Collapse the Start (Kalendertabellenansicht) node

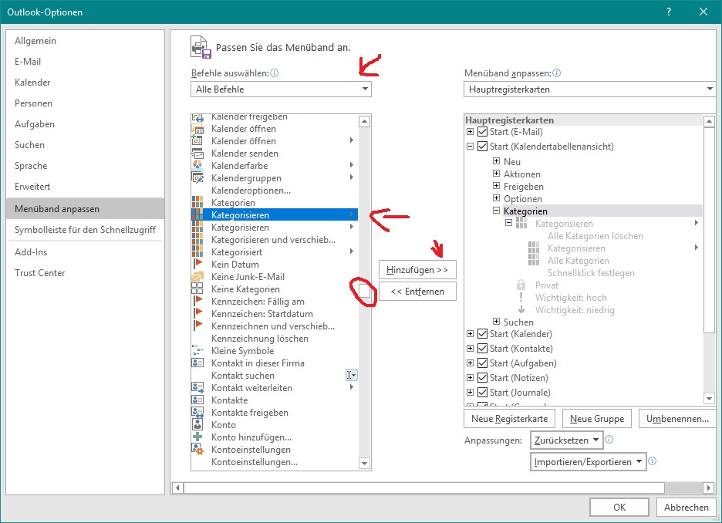tap(470, 147)
